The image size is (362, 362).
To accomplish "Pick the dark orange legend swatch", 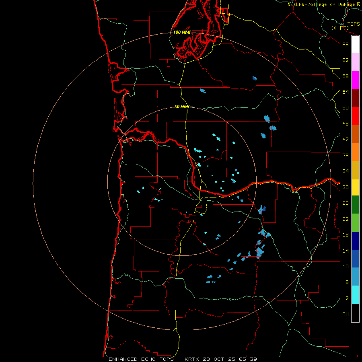I will pyautogui.click(x=355, y=134).
